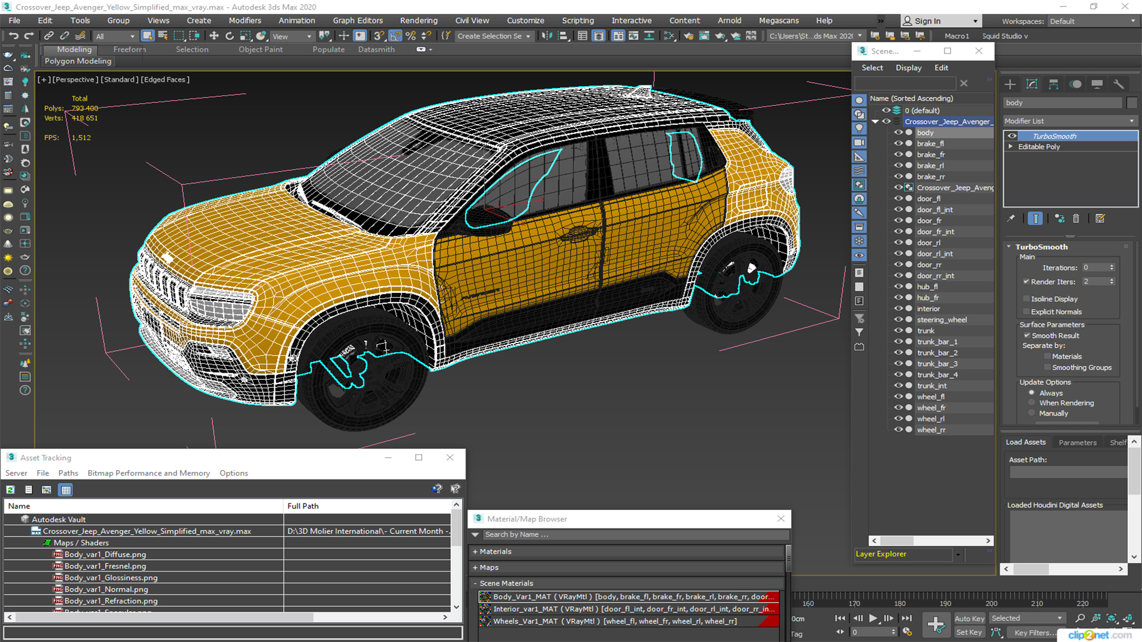
Task: Switch to the Freeform ribbon tab
Action: (129, 49)
